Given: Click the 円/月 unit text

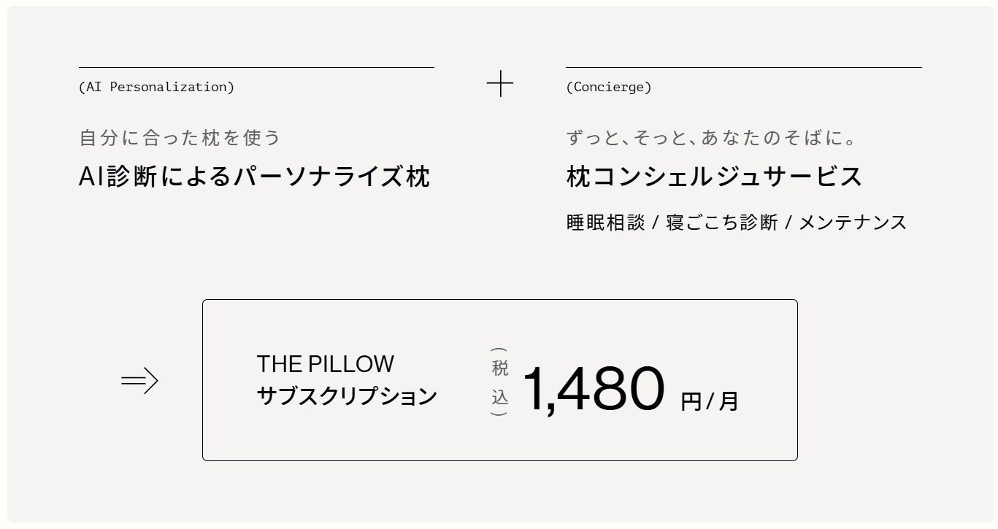Looking at the screenshot, I should 709,401.
